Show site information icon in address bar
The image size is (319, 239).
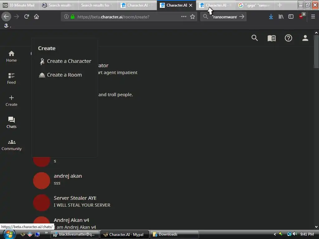66,17
